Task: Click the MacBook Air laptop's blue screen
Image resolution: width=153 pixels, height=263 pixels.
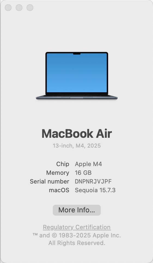Action: 77,74
